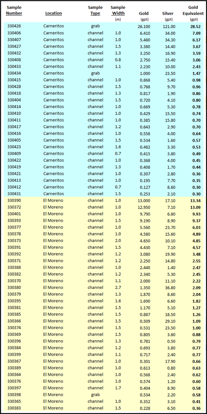This screenshot has width=207, height=414.
Task: Select sample number 330413
Action: 14,180
